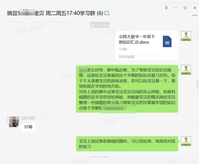Viewport: 199px width, 164px height.
Task: Click sender avatar beside long green message
Action: pos(186,70)
